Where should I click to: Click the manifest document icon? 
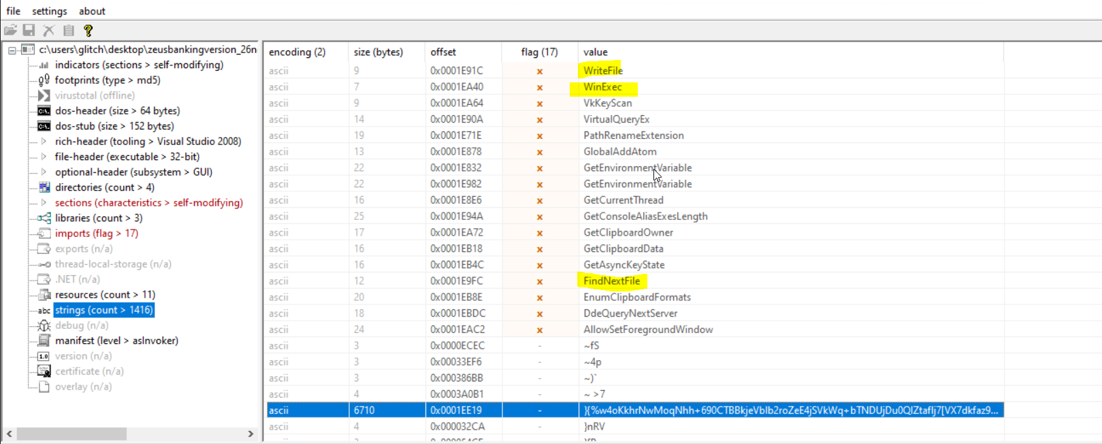(x=44, y=340)
